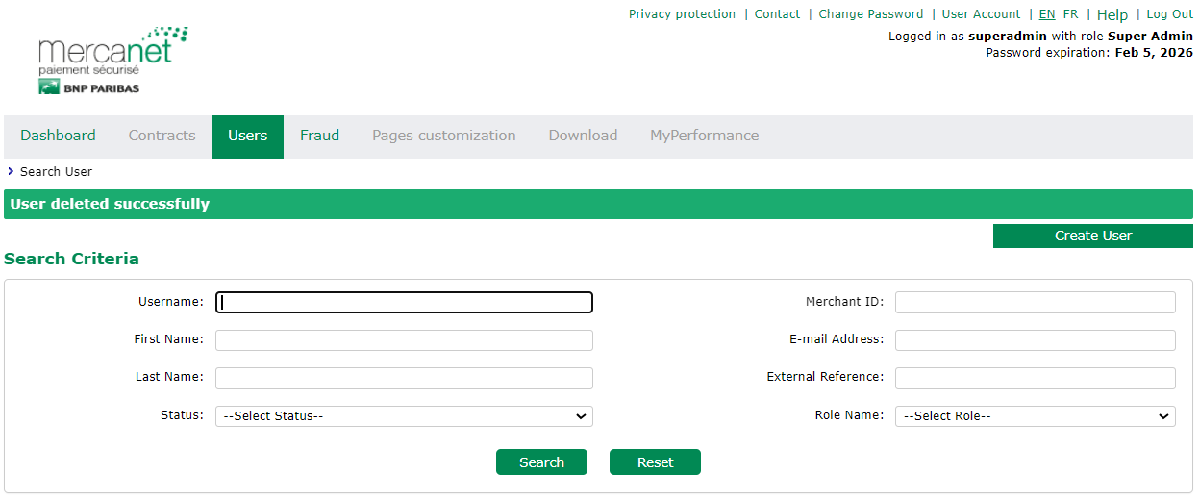This screenshot has width=1199, height=499.
Task: Click the Reset button
Action: (655, 462)
